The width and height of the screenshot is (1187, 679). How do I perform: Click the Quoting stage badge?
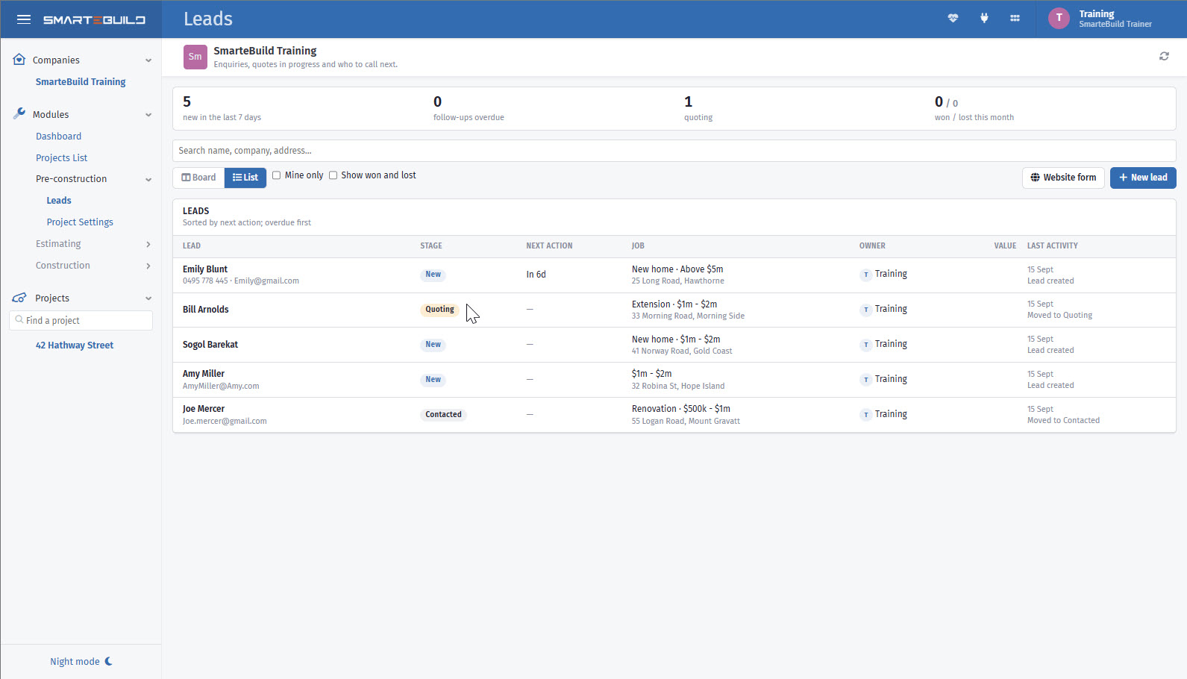tap(439, 310)
